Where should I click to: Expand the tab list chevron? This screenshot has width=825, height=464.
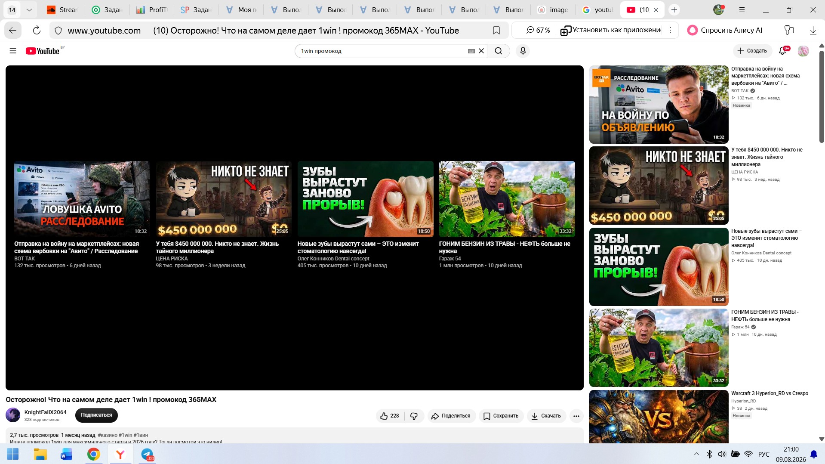[x=29, y=9]
